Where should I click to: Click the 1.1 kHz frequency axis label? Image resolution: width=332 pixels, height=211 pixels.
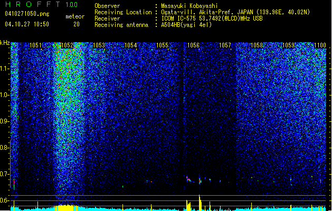(x=5, y=69)
